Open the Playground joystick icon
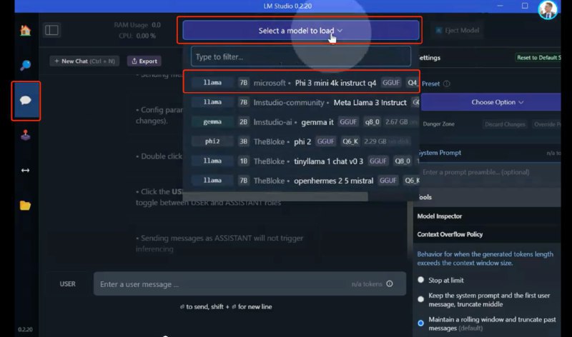The height and width of the screenshot is (337, 572). click(x=26, y=136)
